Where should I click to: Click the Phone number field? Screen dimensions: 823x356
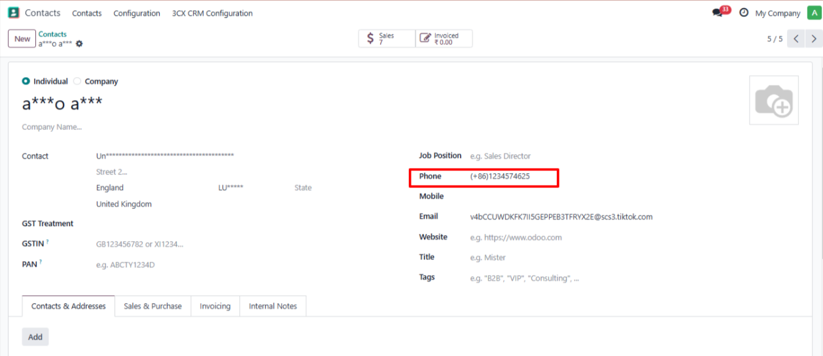coord(510,176)
